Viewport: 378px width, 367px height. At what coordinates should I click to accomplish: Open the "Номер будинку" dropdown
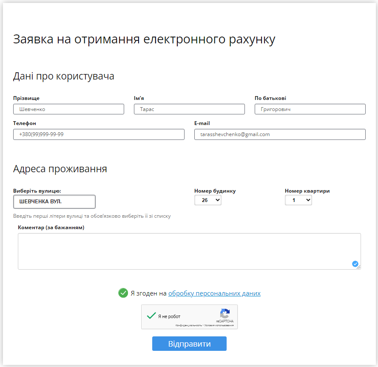(207, 200)
